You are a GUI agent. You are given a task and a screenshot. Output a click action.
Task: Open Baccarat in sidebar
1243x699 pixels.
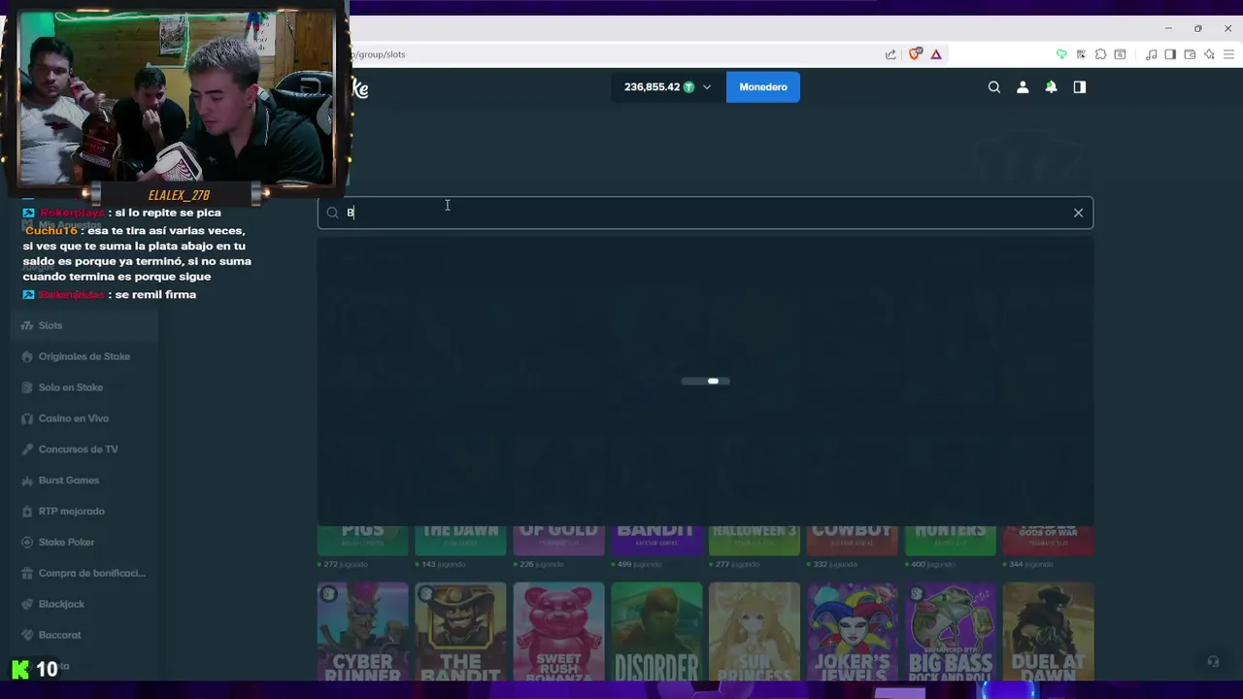coord(60,635)
